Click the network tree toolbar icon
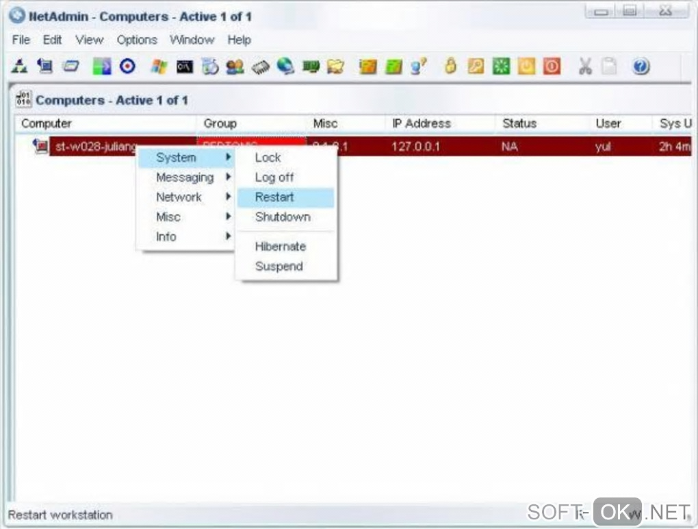698x529 pixels. pos(19,66)
